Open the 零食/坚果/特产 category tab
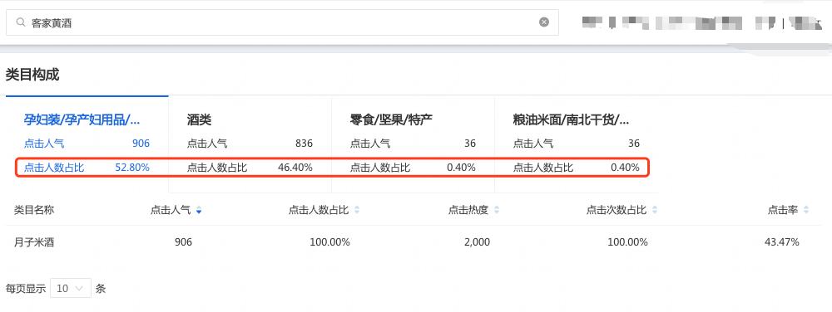 (x=413, y=144)
